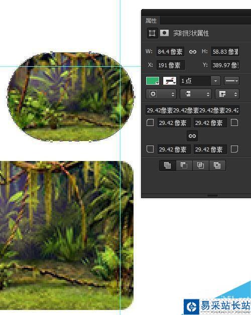Click the top-right corner radius icon
Screen dimensions: 251x315
pyautogui.click(x=234, y=122)
